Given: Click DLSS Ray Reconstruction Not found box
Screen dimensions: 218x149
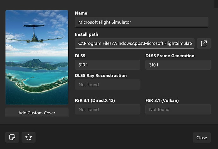Looking at the screenshot, I should (107, 85).
